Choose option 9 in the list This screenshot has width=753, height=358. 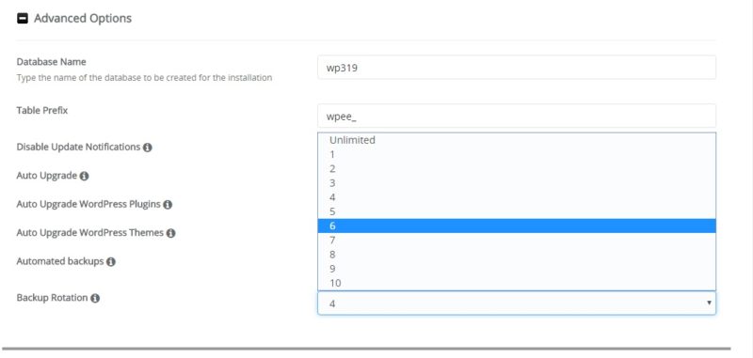(517, 270)
